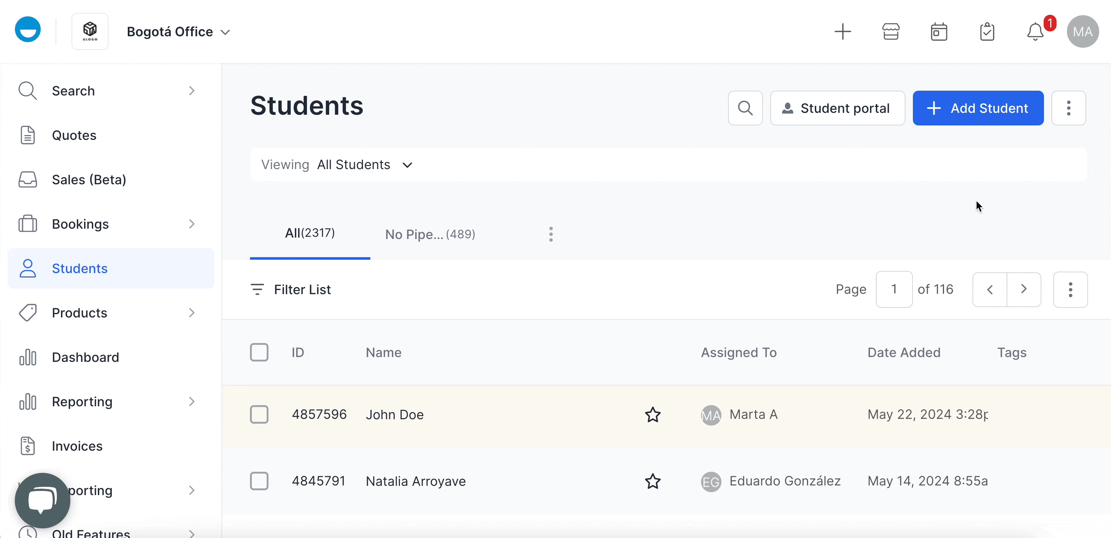
Task: Open the notifications bell
Action: point(1035,31)
